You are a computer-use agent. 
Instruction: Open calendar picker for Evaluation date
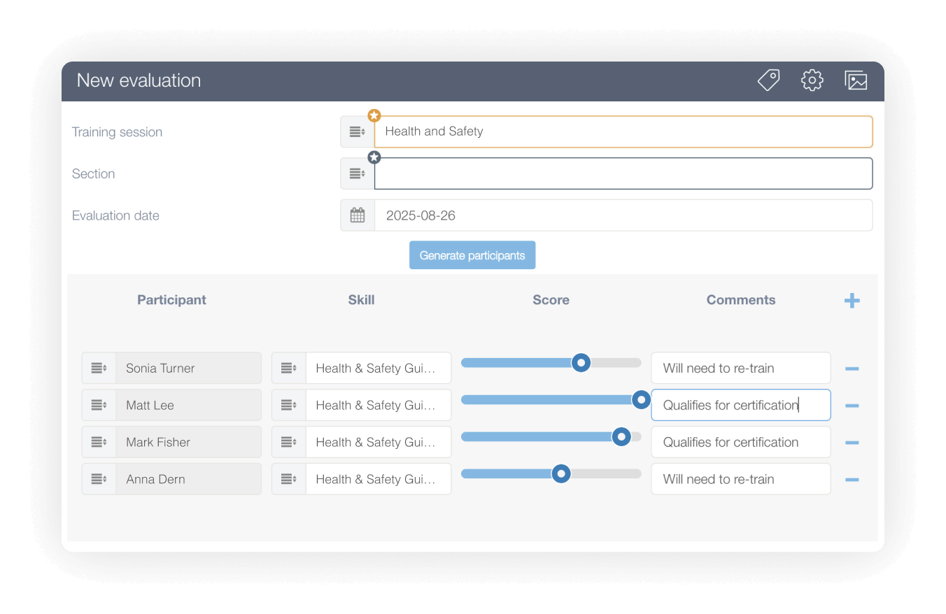358,215
